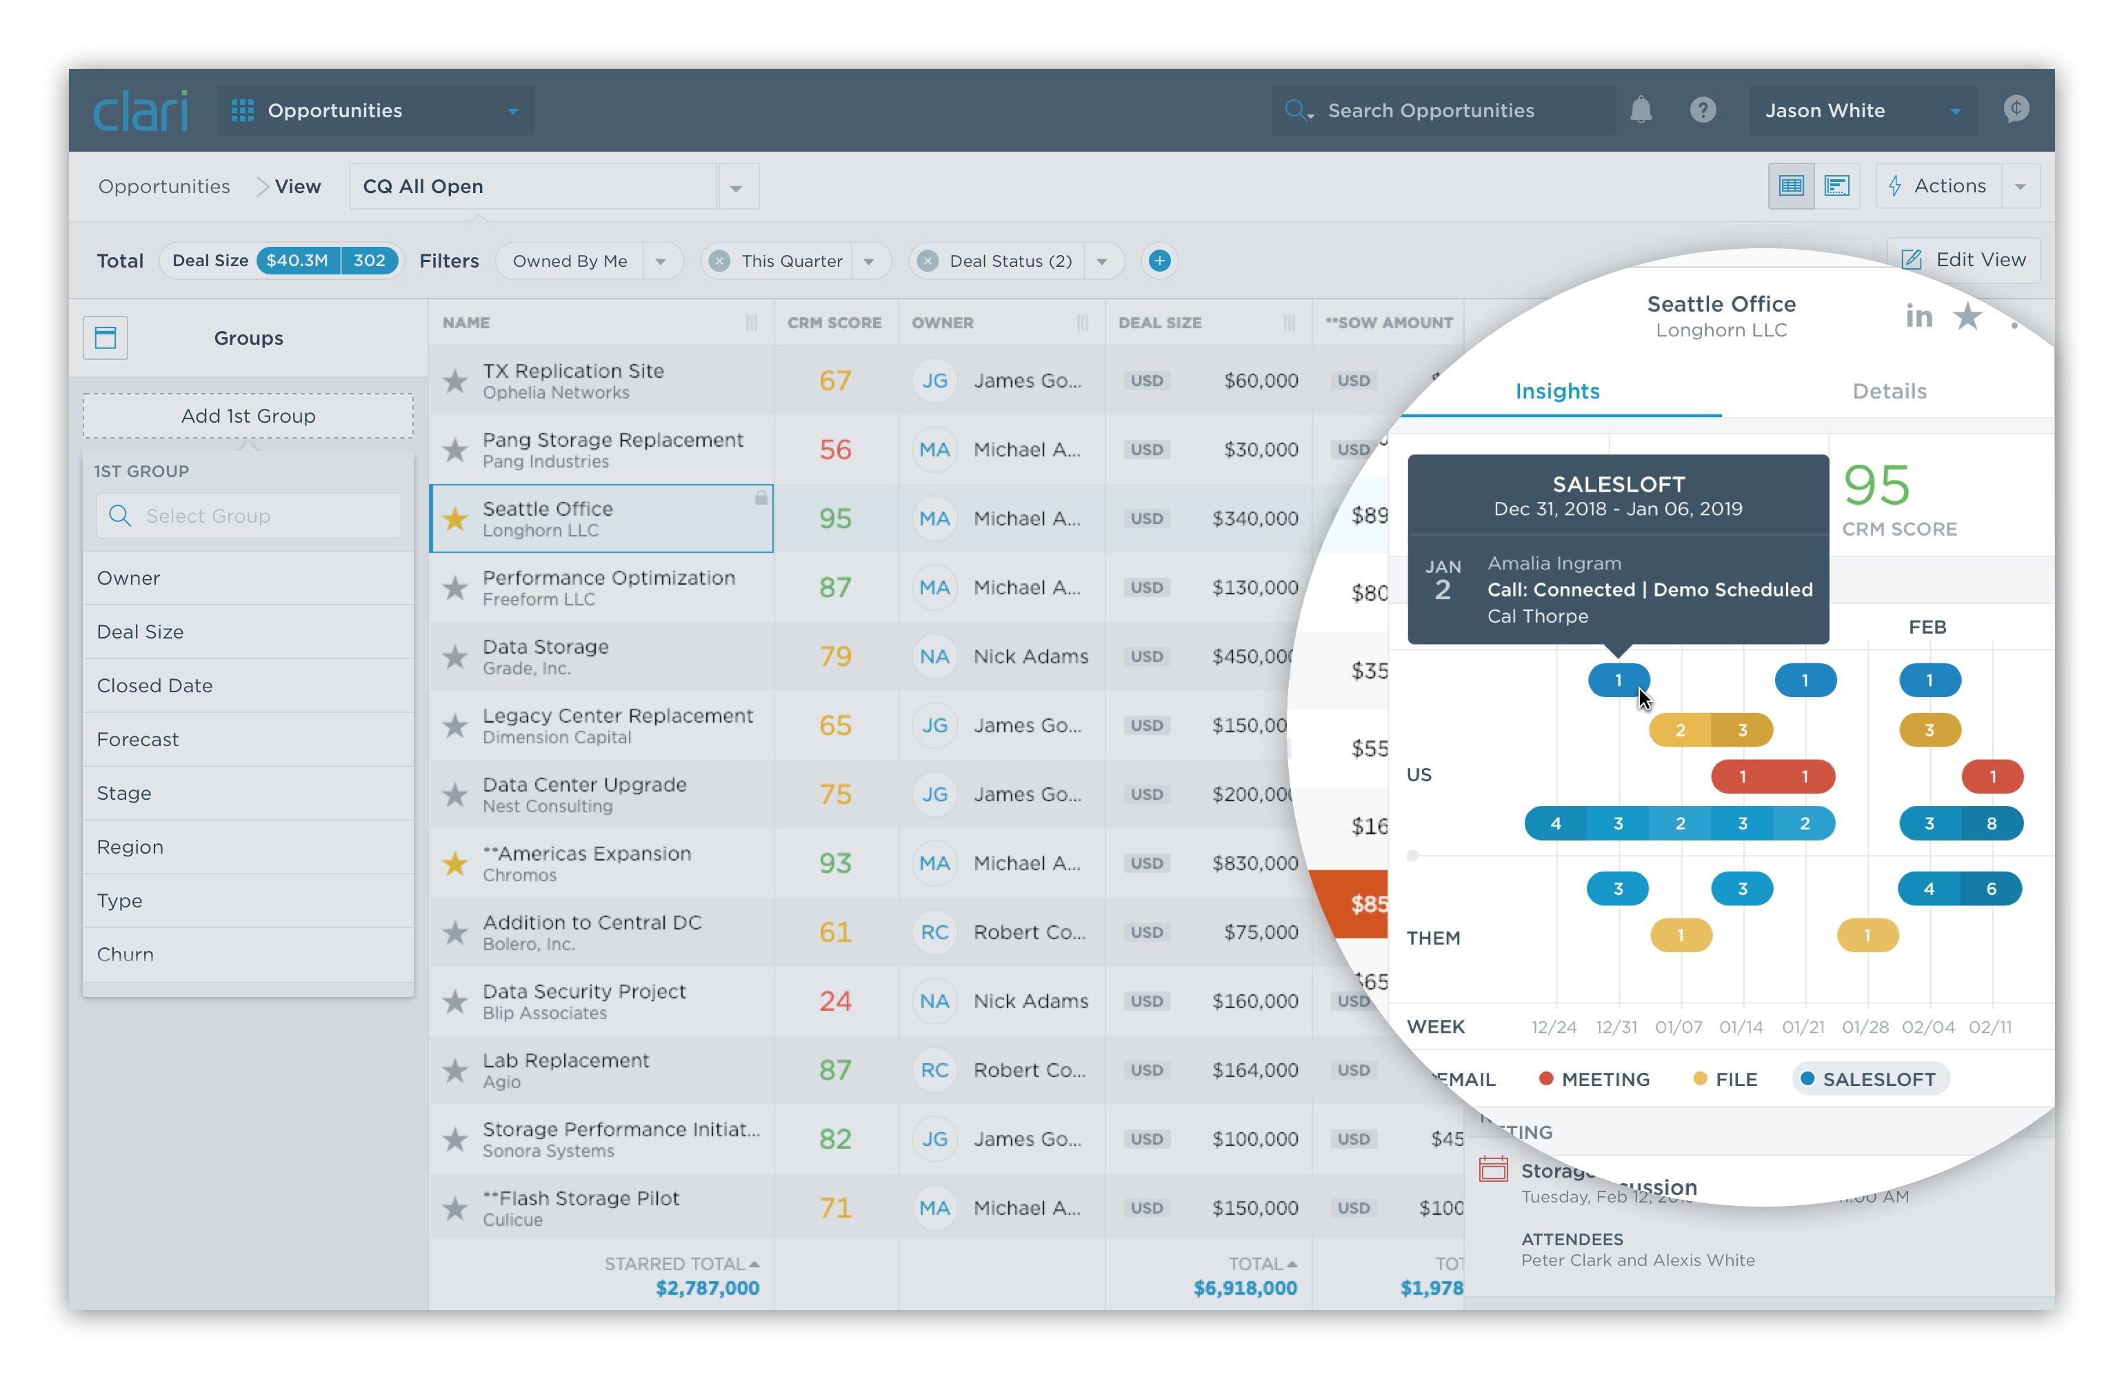Switch to the table grid view icon
This screenshot has width=2124, height=1379.
point(1790,185)
